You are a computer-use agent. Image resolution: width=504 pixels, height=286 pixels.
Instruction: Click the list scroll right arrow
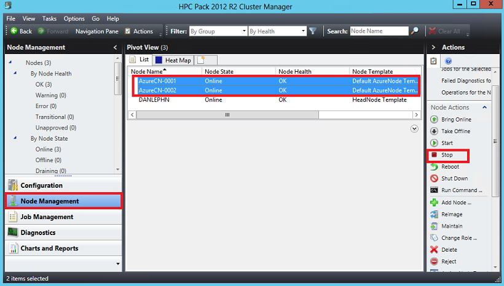click(417, 115)
